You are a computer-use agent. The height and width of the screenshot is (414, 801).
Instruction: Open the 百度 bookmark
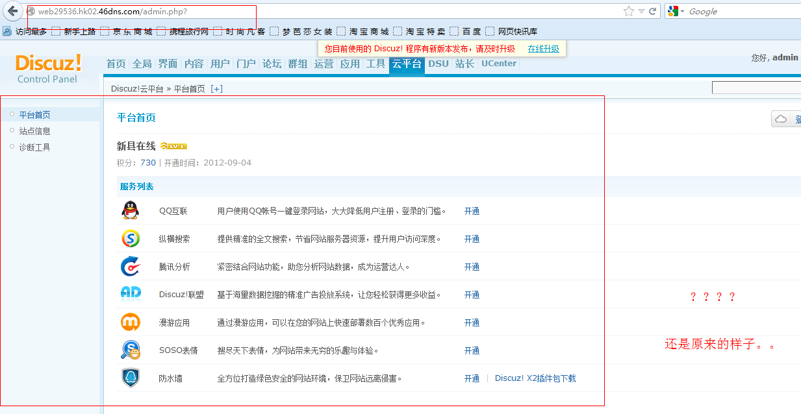(466, 31)
